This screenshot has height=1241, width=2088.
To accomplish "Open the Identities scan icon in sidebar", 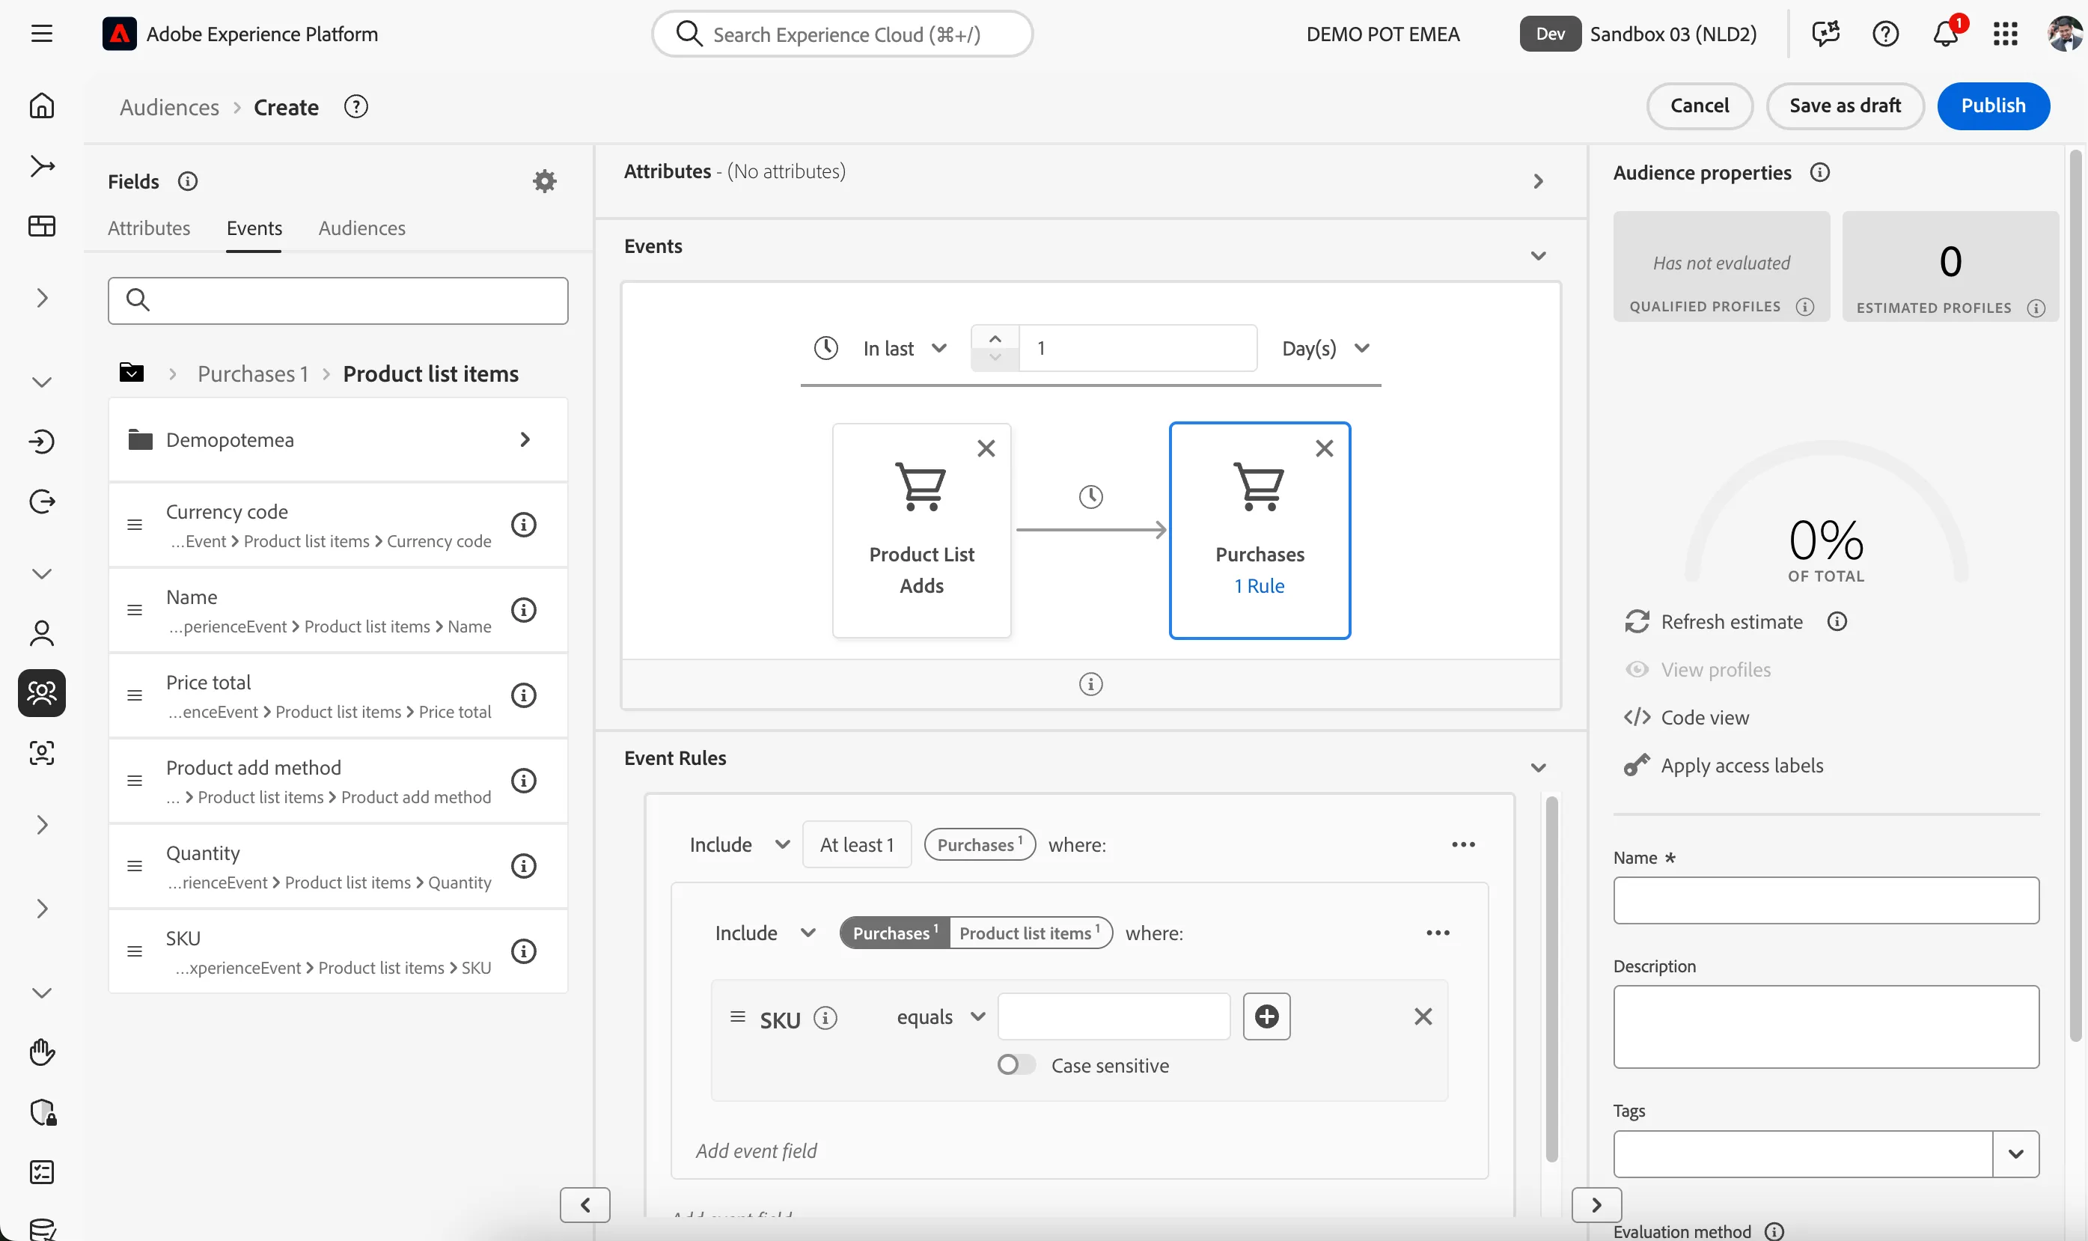I will 42,753.
